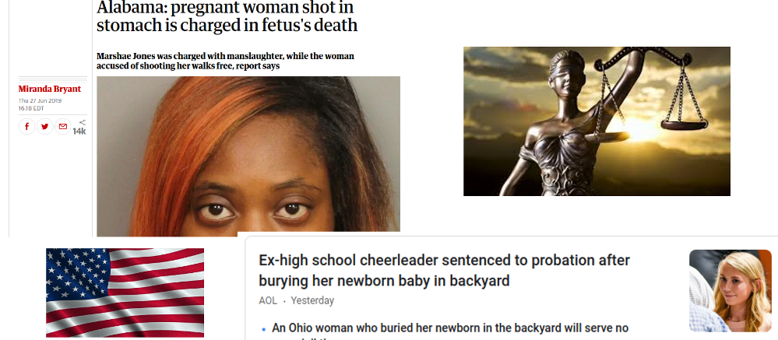Click the email envelope share icon
778x340 pixels.
(x=62, y=126)
